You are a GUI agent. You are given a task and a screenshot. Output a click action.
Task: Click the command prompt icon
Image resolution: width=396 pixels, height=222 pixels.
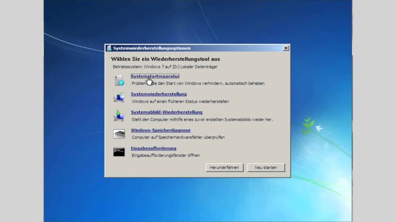tap(119, 152)
